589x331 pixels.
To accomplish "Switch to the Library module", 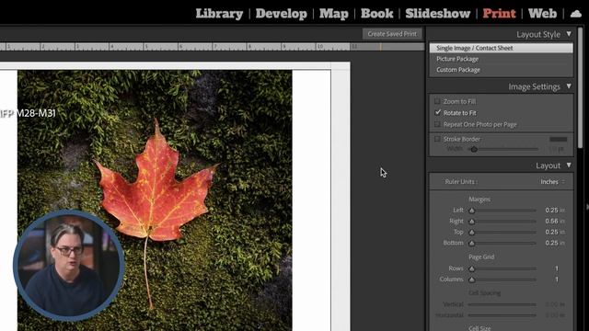I will click(219, 14).
